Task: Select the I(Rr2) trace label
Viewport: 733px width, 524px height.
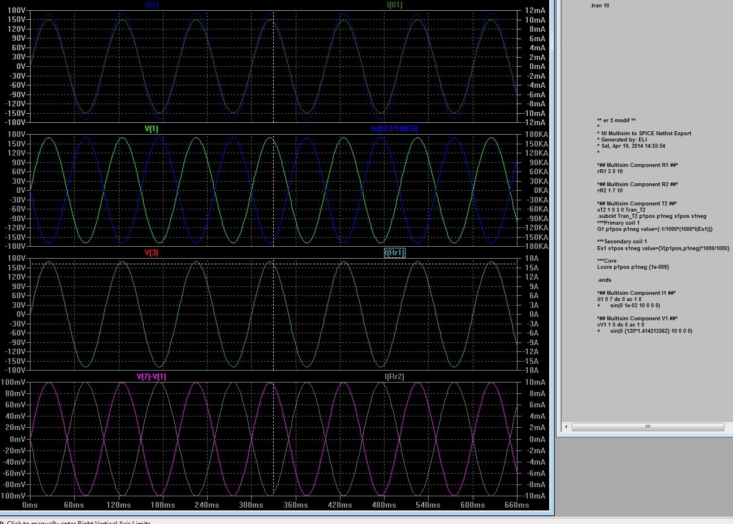Action: click(394, 377)
